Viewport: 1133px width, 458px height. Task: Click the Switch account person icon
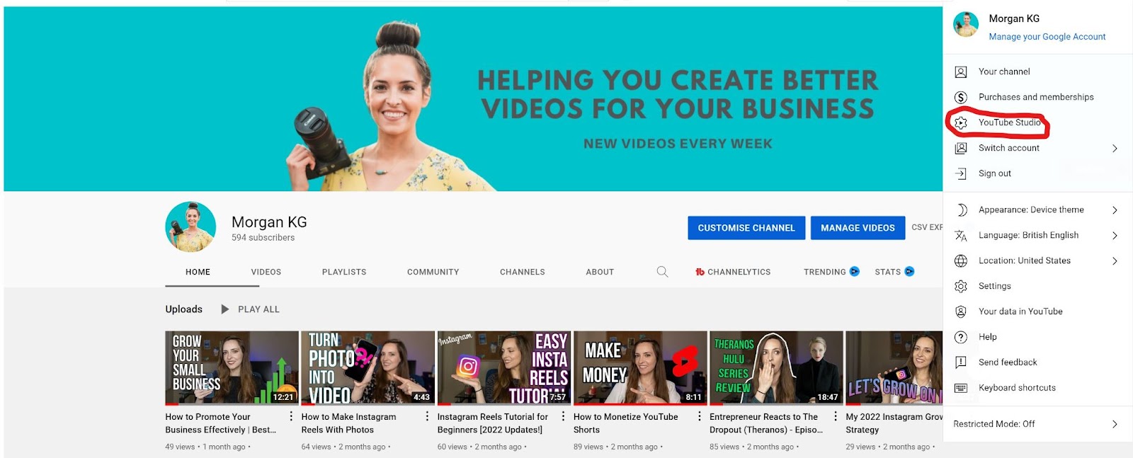tap(961, 148)
